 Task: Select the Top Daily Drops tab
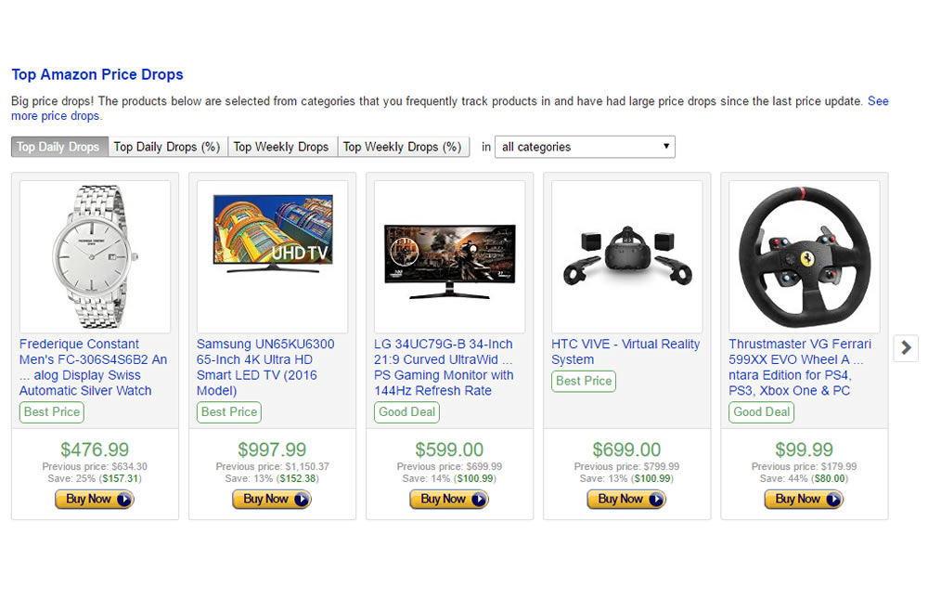tap(59, 147)
